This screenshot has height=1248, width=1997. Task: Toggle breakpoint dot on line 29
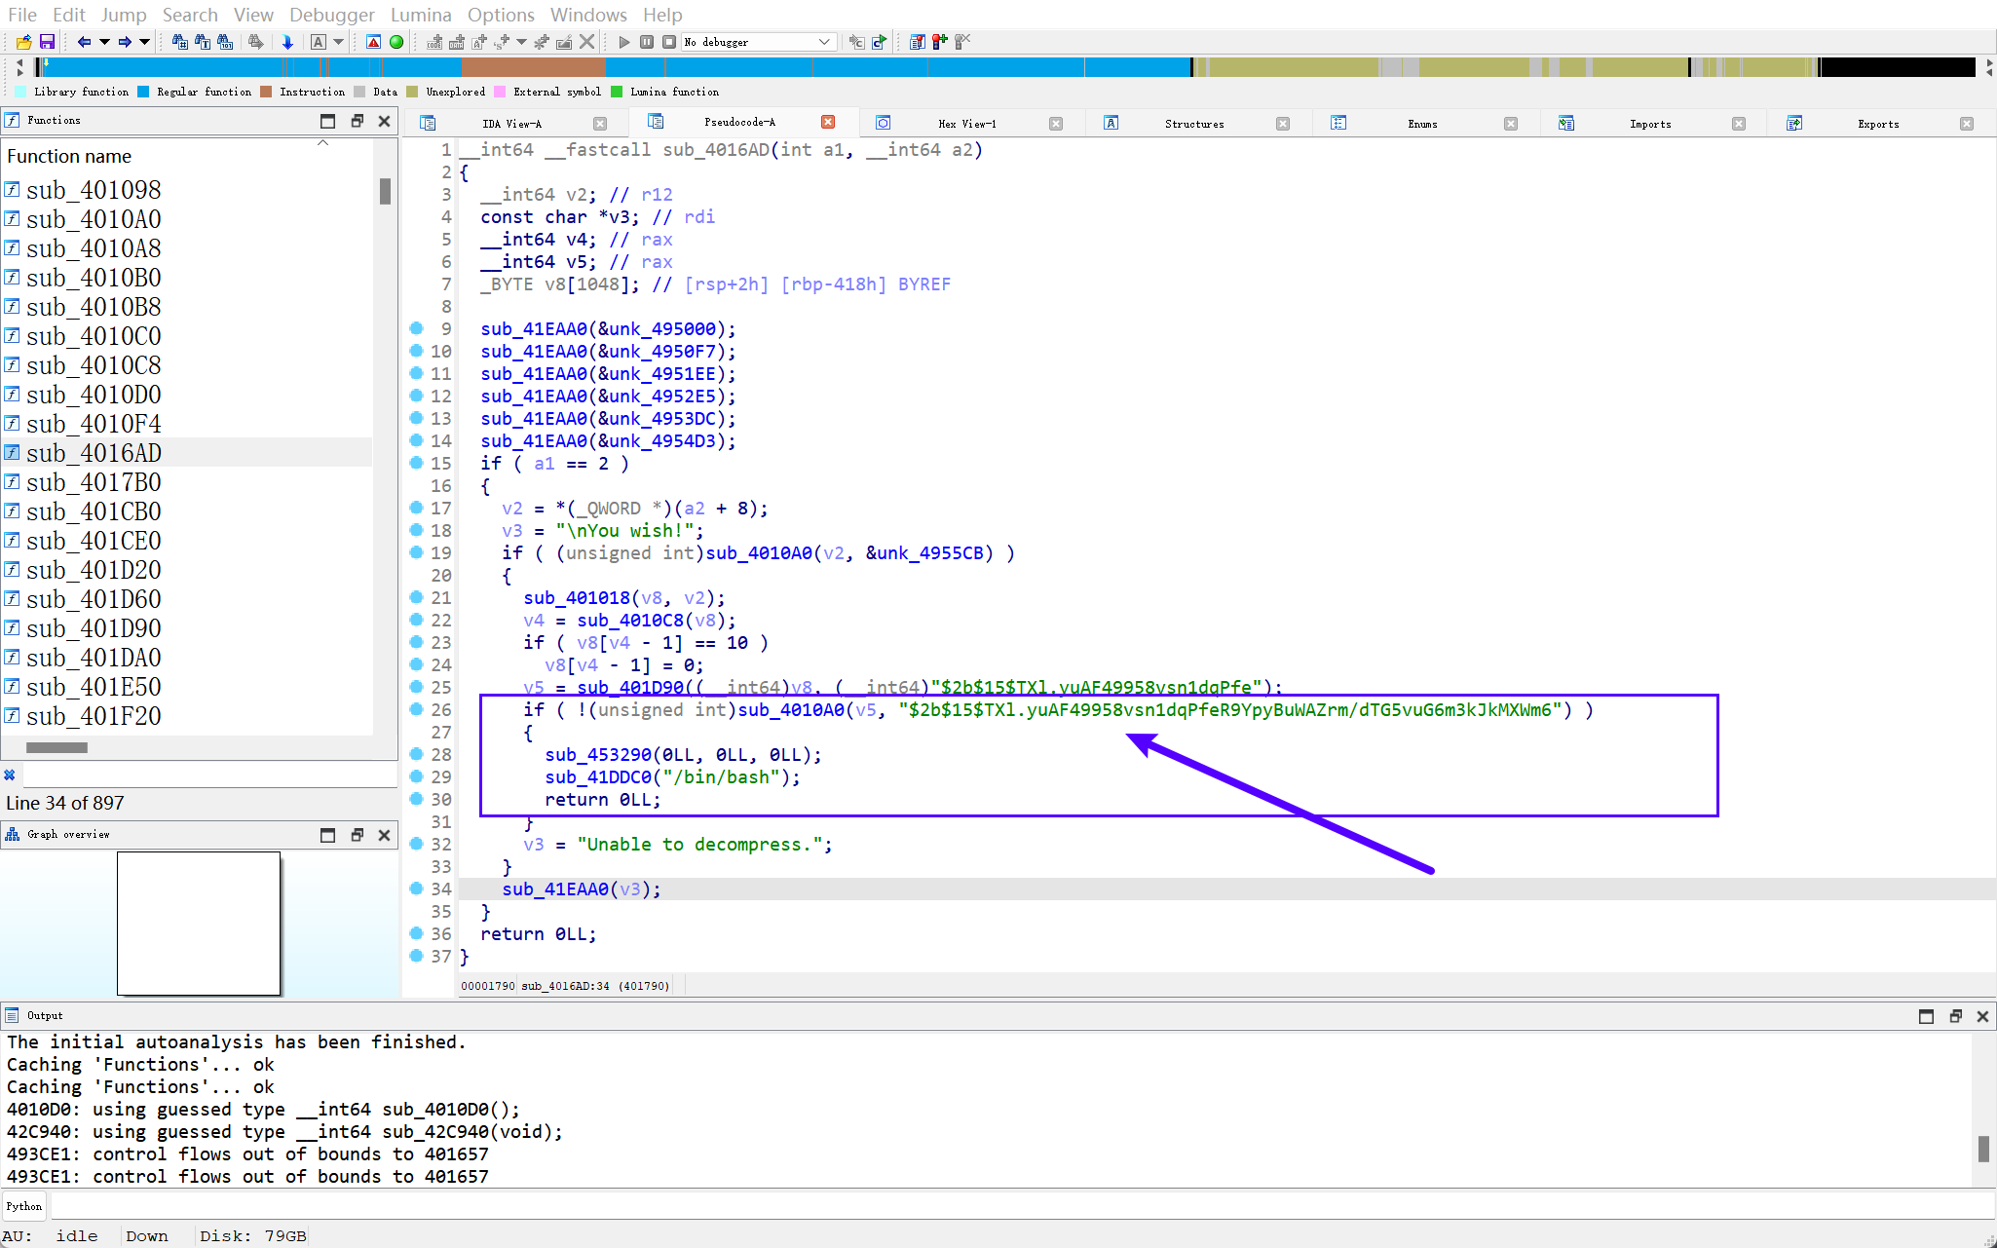[x=416, y=776]
